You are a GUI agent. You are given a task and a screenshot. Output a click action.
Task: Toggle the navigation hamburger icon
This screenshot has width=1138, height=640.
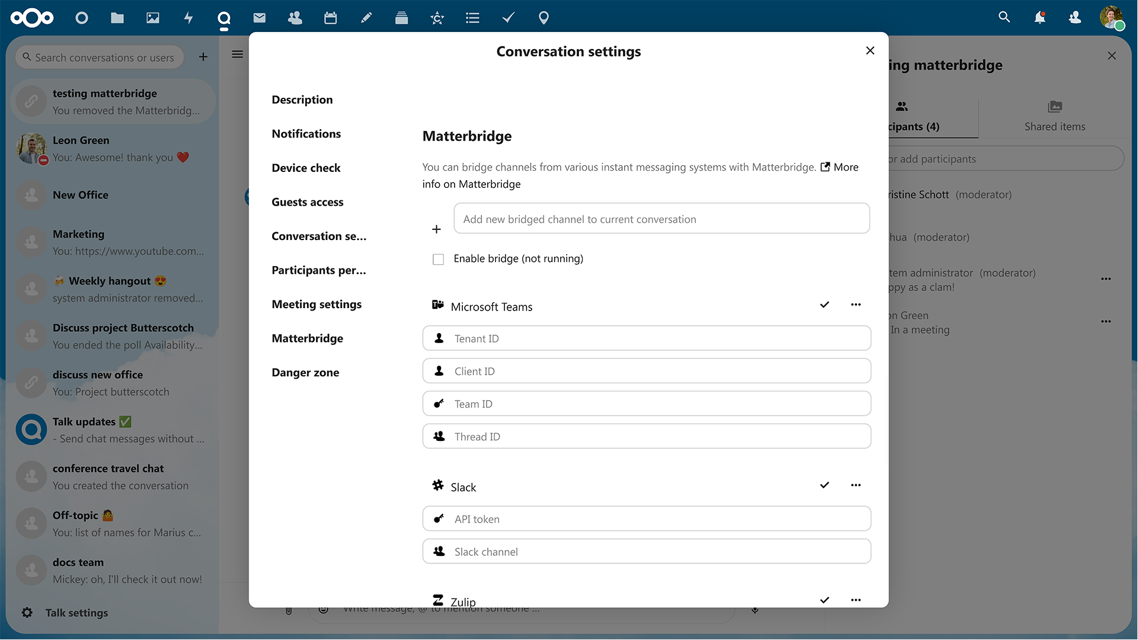point(238,55)
